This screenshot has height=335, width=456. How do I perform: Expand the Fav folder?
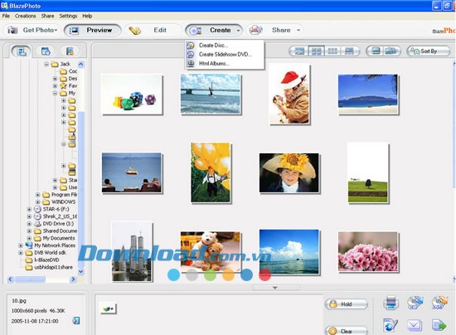(x=55, y=85)
